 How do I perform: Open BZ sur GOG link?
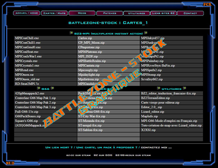[103, 155]
